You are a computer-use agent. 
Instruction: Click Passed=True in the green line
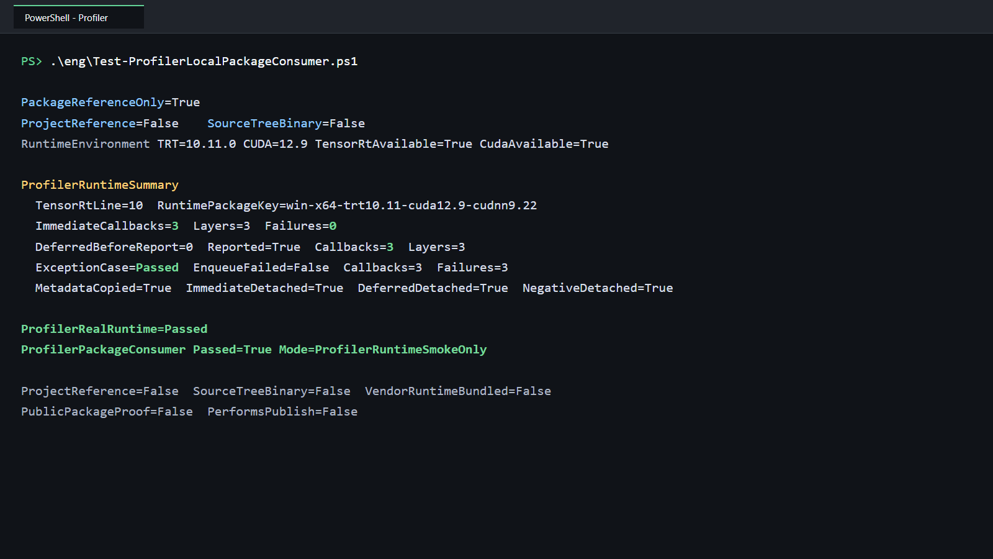pos(233,350)
